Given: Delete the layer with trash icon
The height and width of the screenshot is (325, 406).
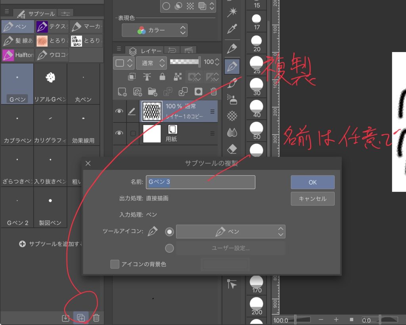Looking at the screenshot, I should (x=214, y=92).
